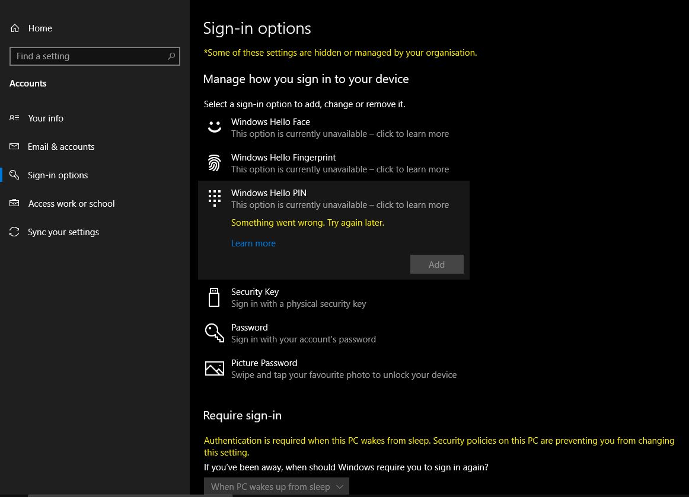Click 'Select a sign-in option to add' instruction text
The image size is (689, 497).
pos(305,104)
